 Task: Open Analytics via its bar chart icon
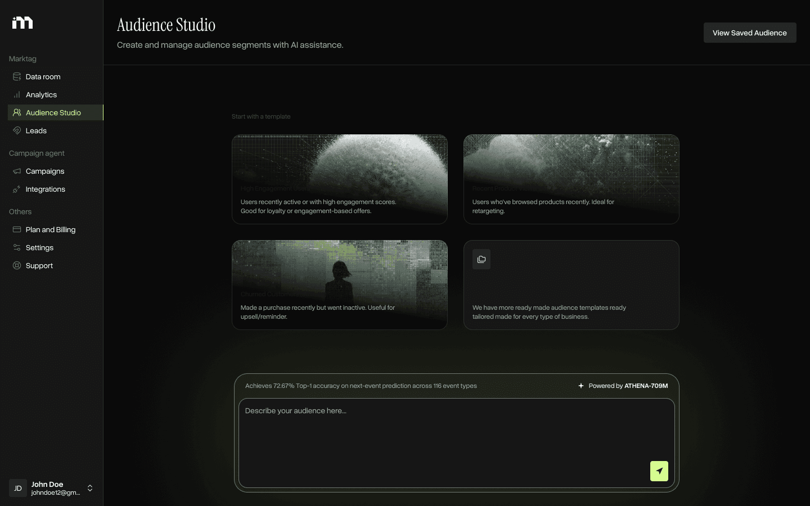[17, 94]
